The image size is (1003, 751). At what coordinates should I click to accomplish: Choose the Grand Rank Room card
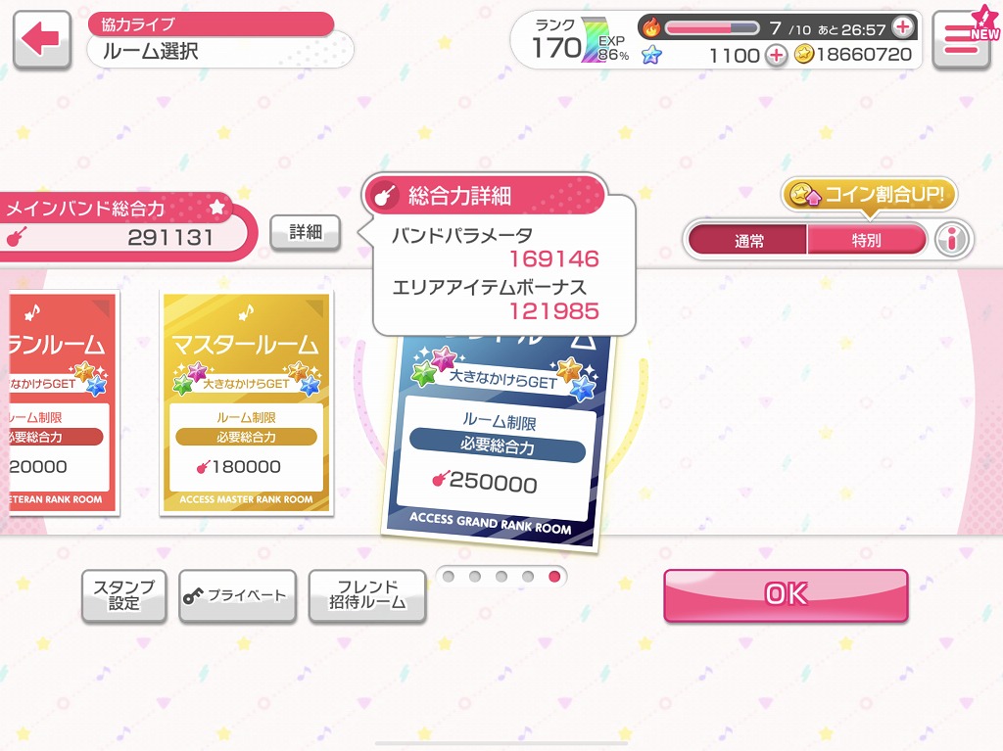pos(496,442)
